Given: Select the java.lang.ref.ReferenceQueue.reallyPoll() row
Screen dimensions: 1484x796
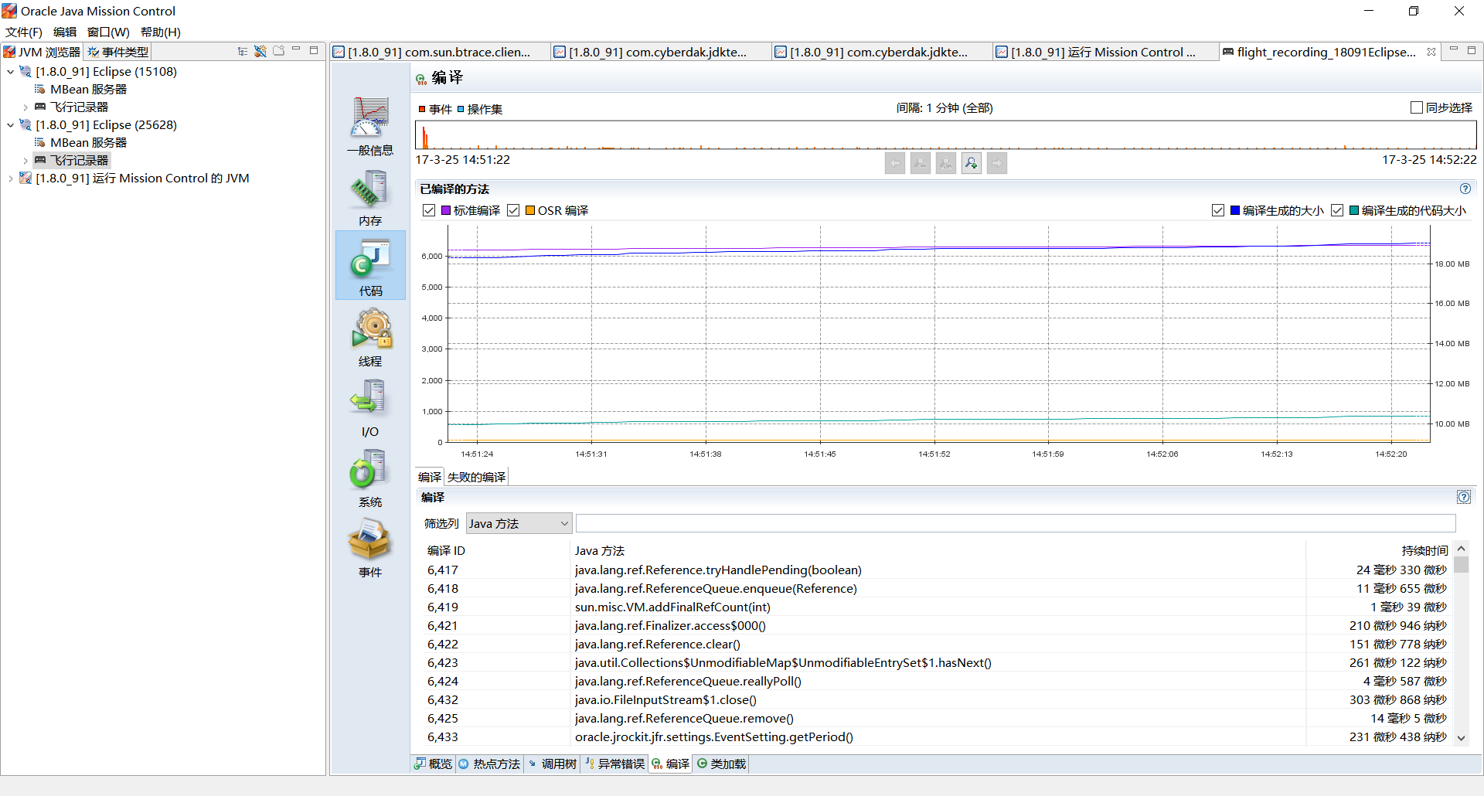Looking at the screenshot, I should 937,682.
